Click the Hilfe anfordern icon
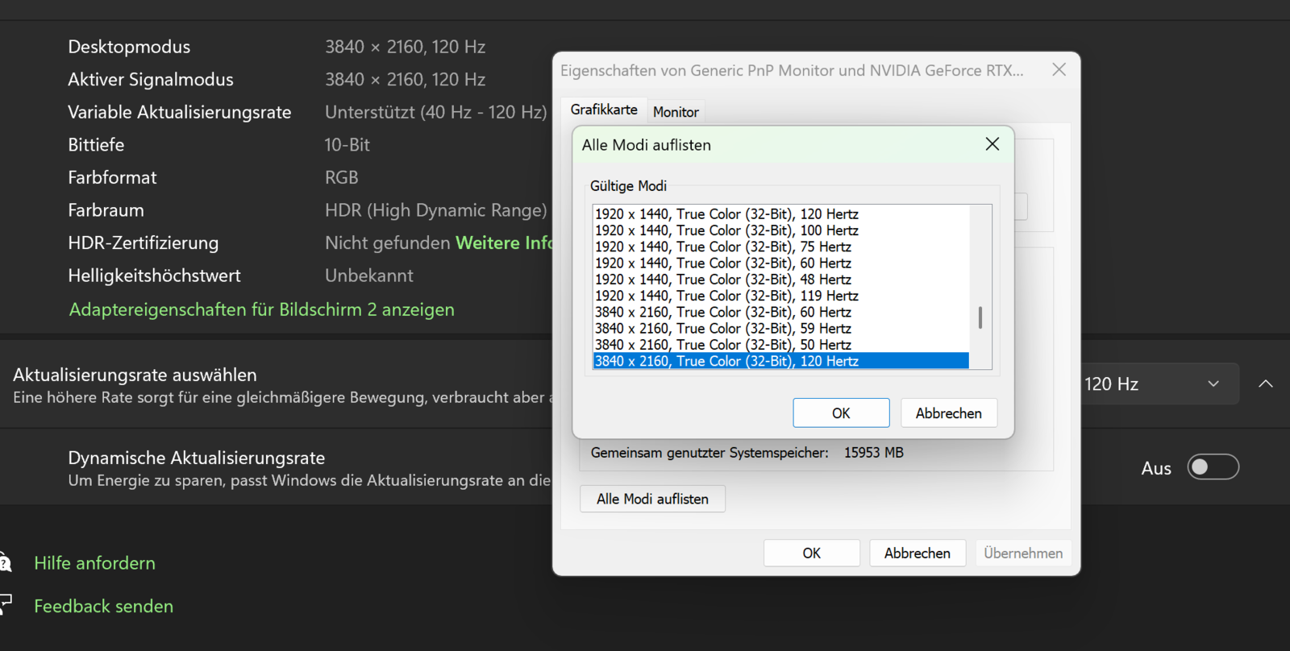The image size is (1290, 651). [x=4, y=562]
